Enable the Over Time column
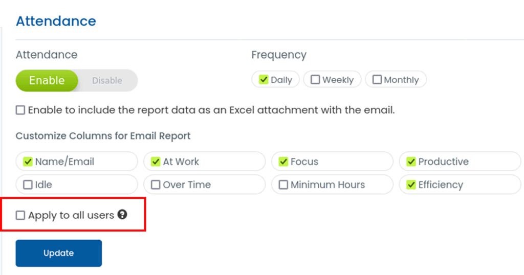524x275 pixels. [x=156, y=185]
